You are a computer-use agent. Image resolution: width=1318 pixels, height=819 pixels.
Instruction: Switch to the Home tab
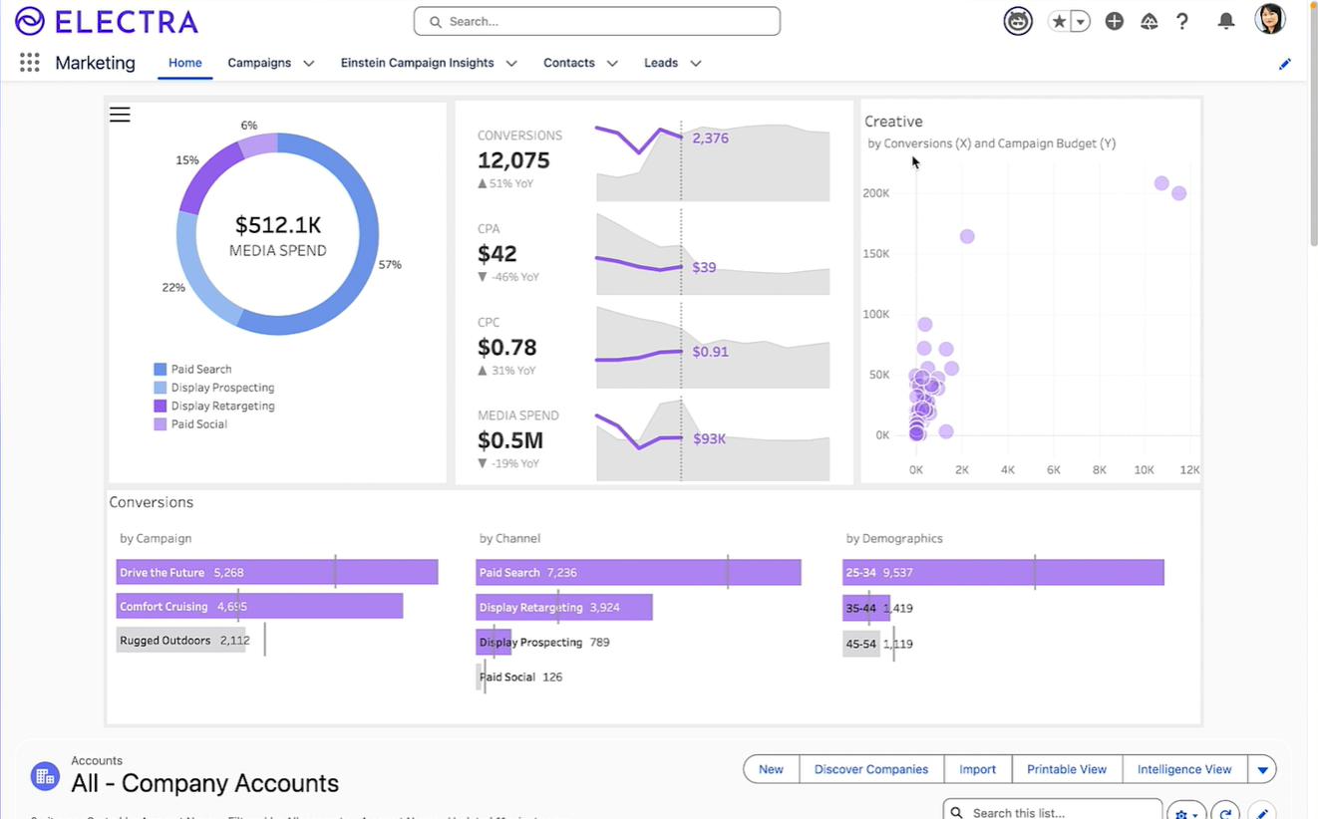(185, 63)
